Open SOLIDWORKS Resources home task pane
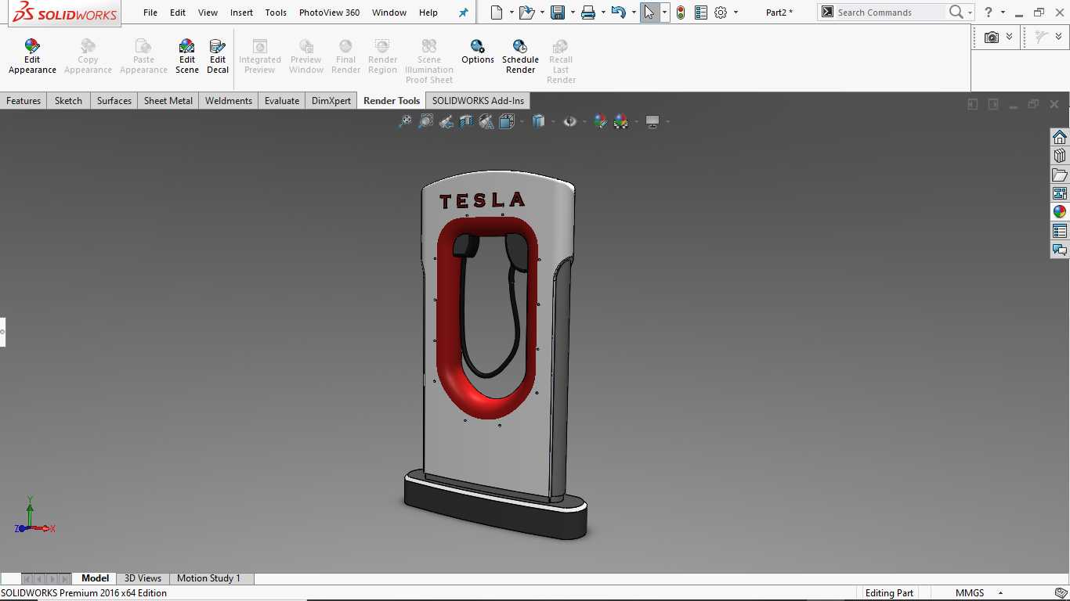The image size is (1070, 601). (x=1060, y=137)
